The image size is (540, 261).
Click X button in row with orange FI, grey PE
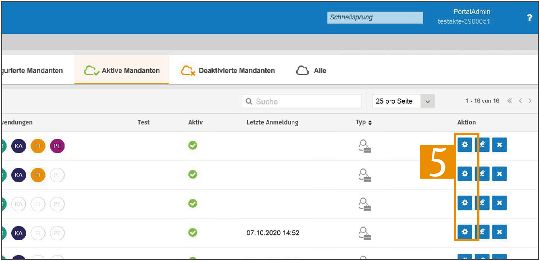499,174
